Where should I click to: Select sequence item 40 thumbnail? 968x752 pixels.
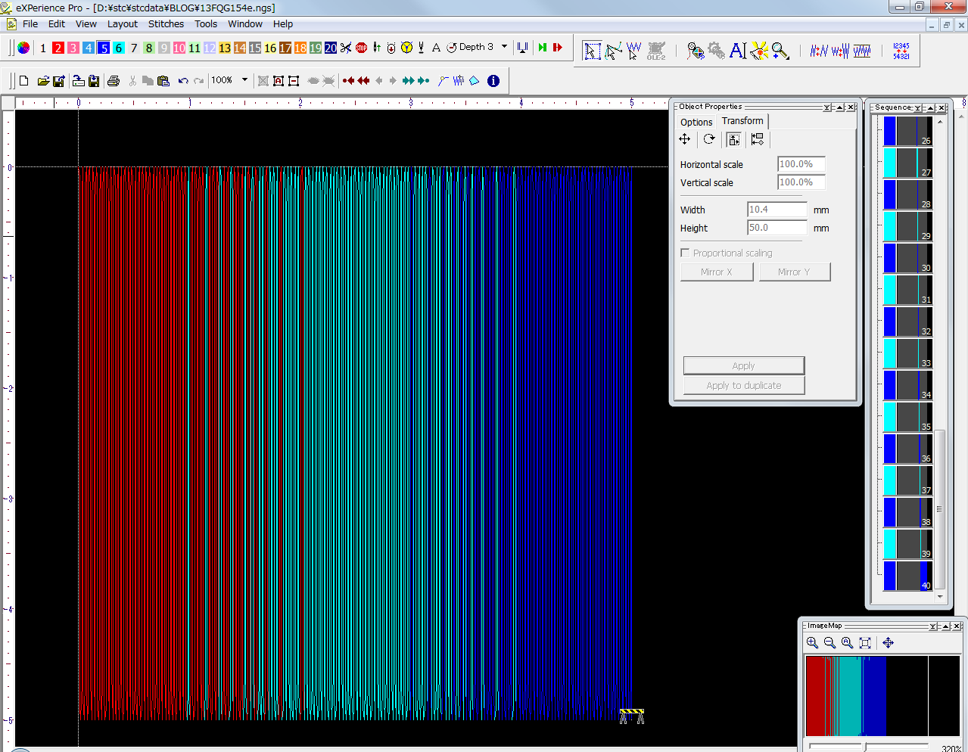point(907,576)
